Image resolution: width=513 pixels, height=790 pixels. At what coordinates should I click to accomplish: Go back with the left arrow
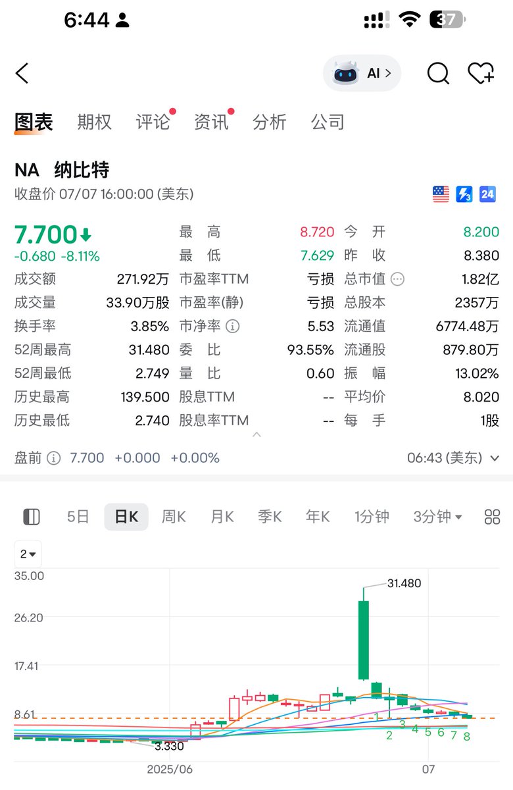(22, 73)
